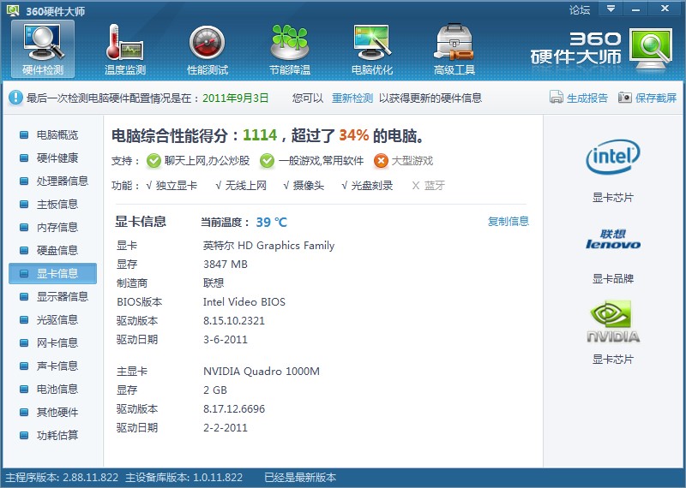Screen dimensions: 686x488
Task: Click the 联想 Lenovo 显卡品牌 logo
Action: (x=612, y=240)
